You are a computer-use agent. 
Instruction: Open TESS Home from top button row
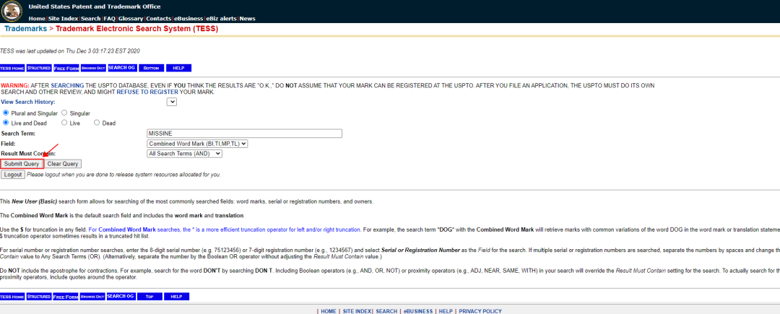(12, 68)
